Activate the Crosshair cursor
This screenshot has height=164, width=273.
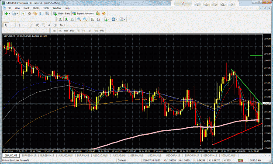12,25
